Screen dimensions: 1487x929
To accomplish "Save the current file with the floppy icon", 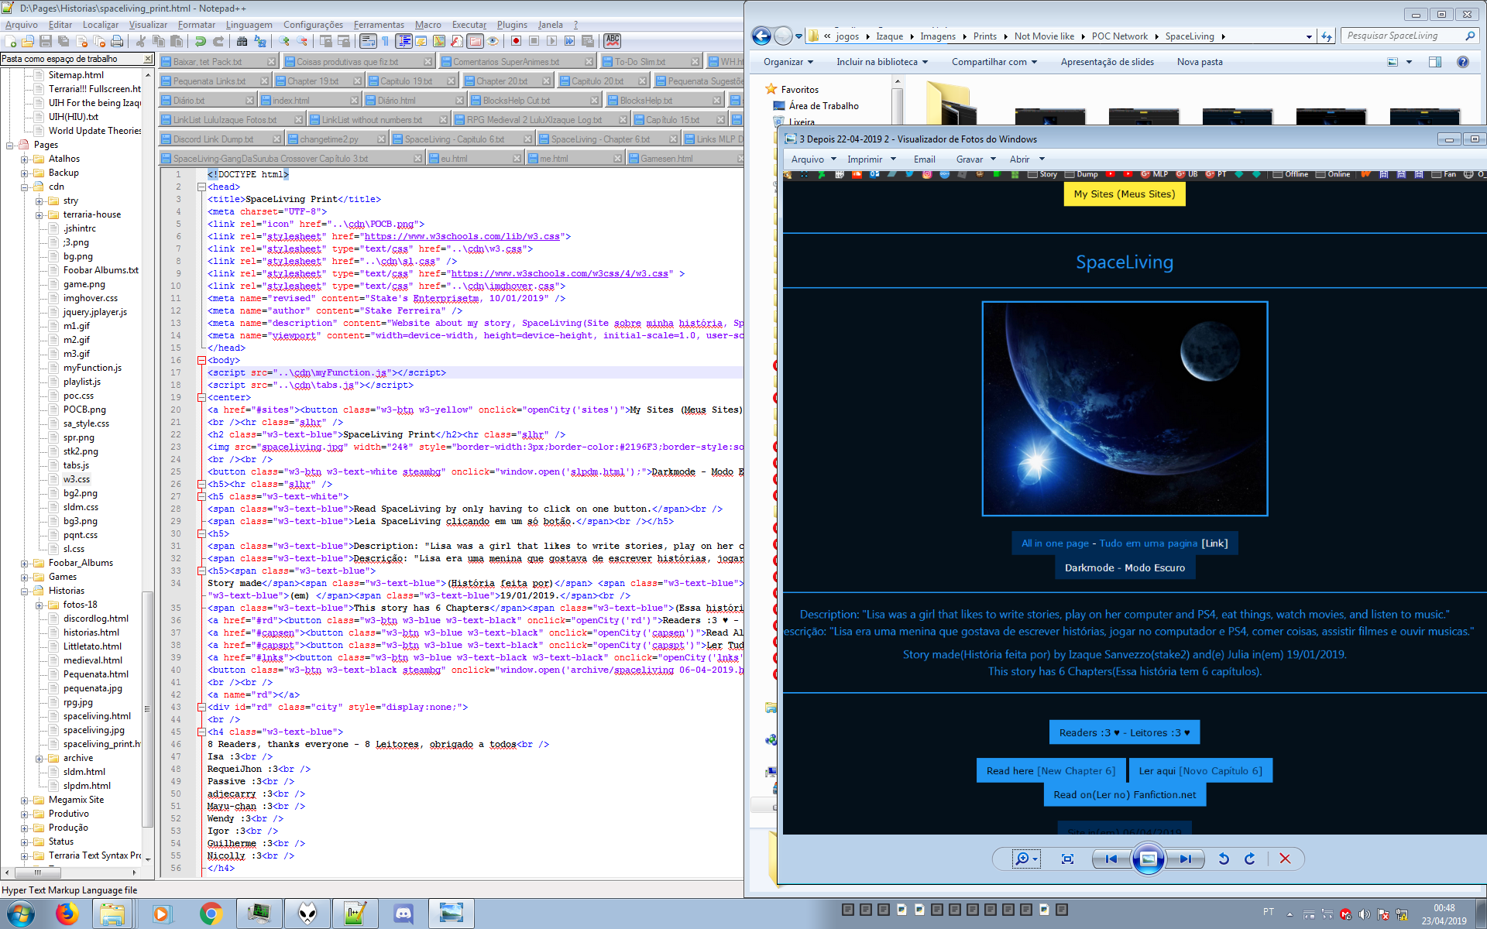I will point(45,41).
